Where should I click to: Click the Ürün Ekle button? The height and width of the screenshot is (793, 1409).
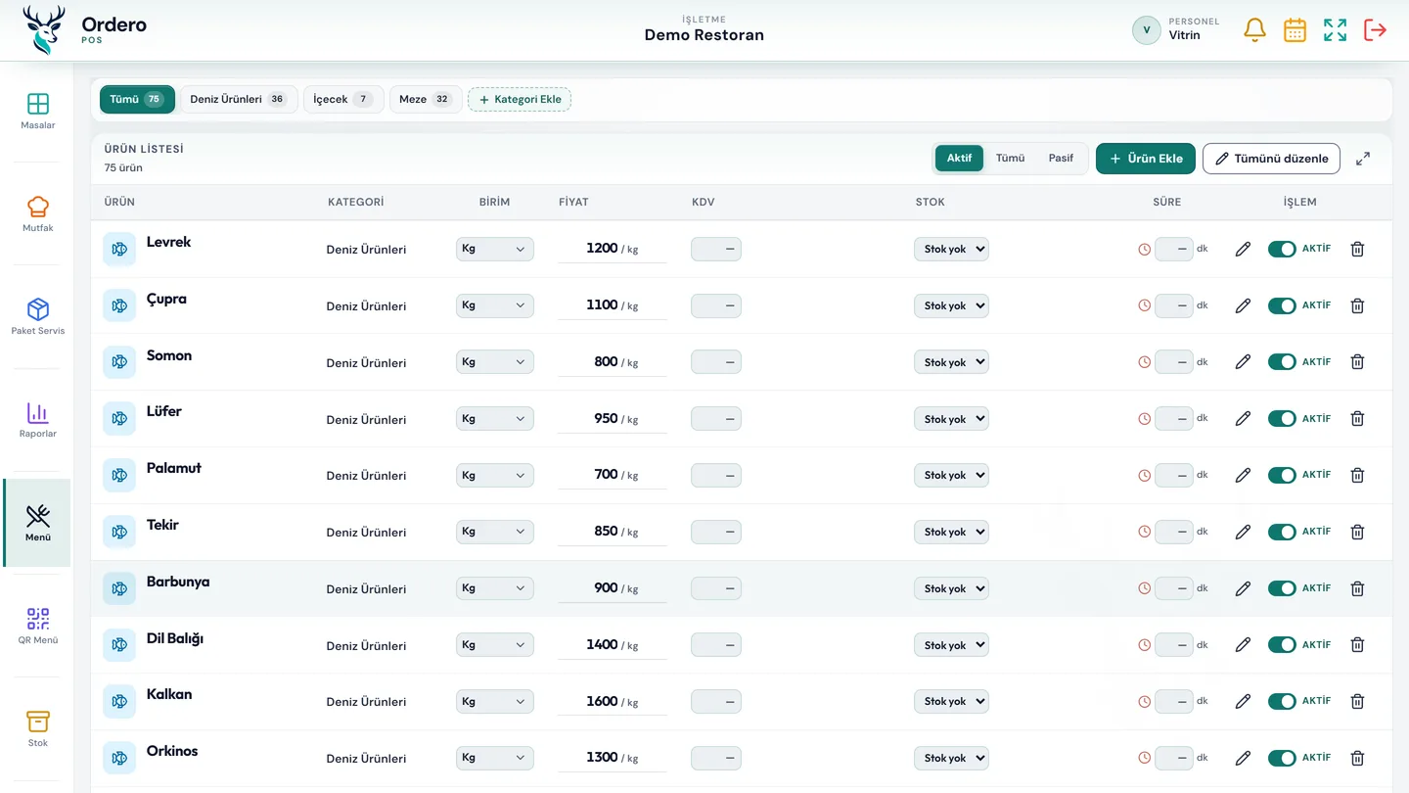(1146, 159)
